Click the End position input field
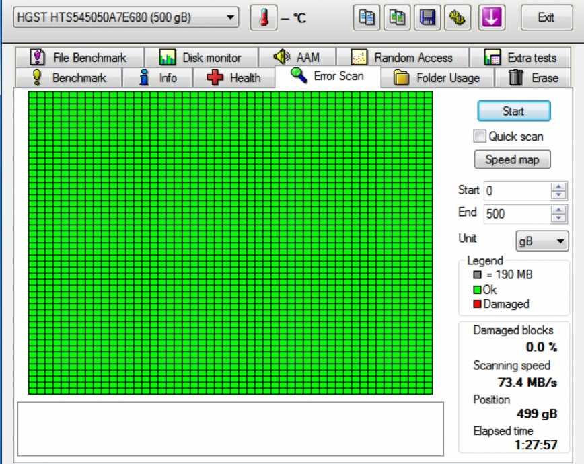 click(517, 214)
